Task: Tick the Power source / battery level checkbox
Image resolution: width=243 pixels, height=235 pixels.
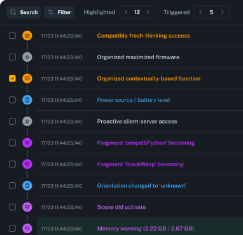Action: pyautogui.click(x=12, y=100)
